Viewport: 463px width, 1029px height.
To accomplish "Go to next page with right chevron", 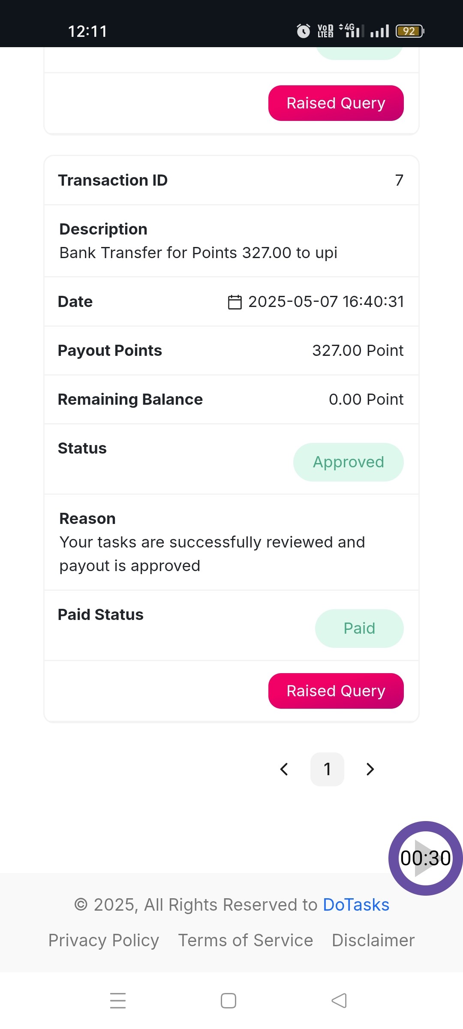I will [370, 769].
